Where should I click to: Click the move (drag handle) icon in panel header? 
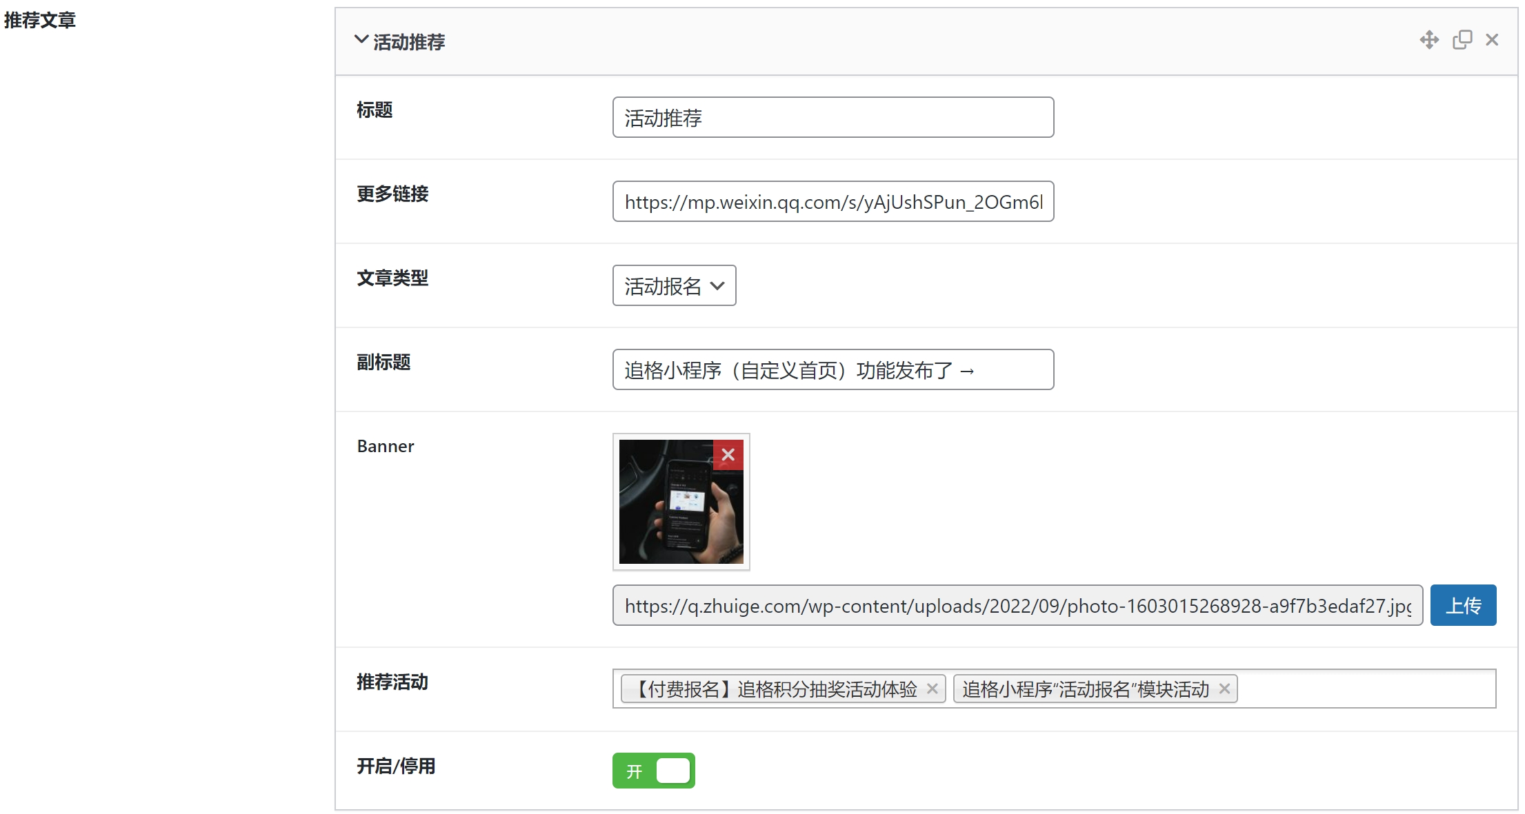[x=1429, y=40]
